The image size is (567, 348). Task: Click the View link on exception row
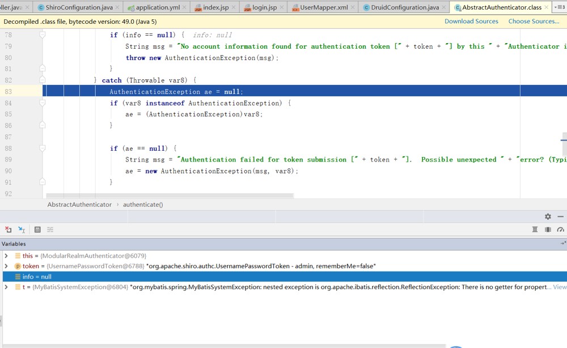560,287
